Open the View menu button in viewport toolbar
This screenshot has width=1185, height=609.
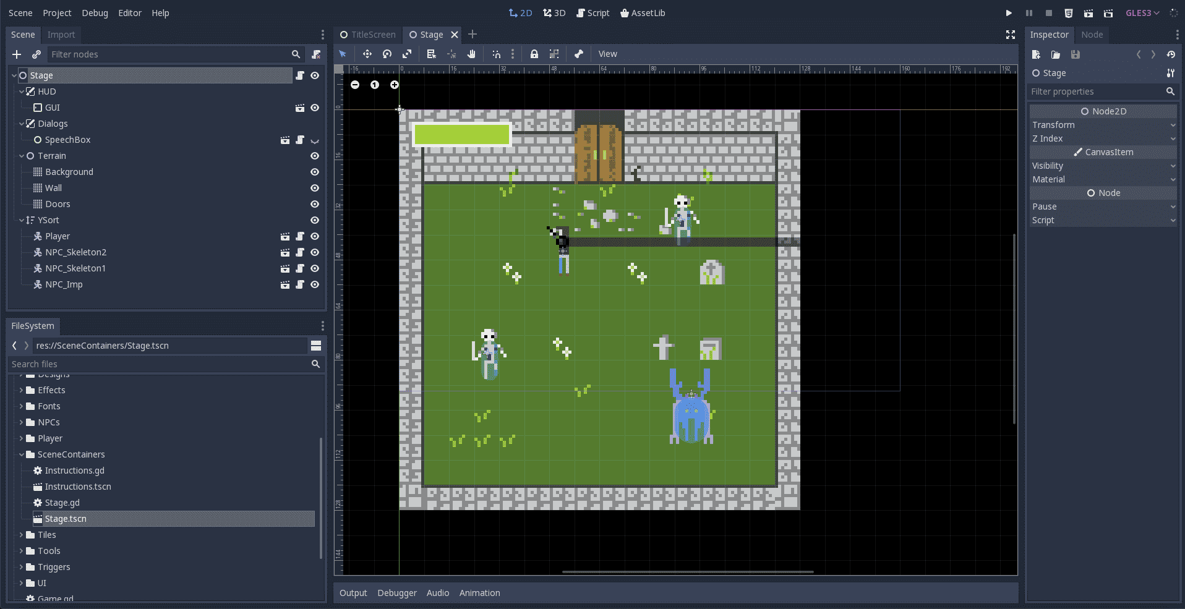pyautogui.click(x=607, y=54)
